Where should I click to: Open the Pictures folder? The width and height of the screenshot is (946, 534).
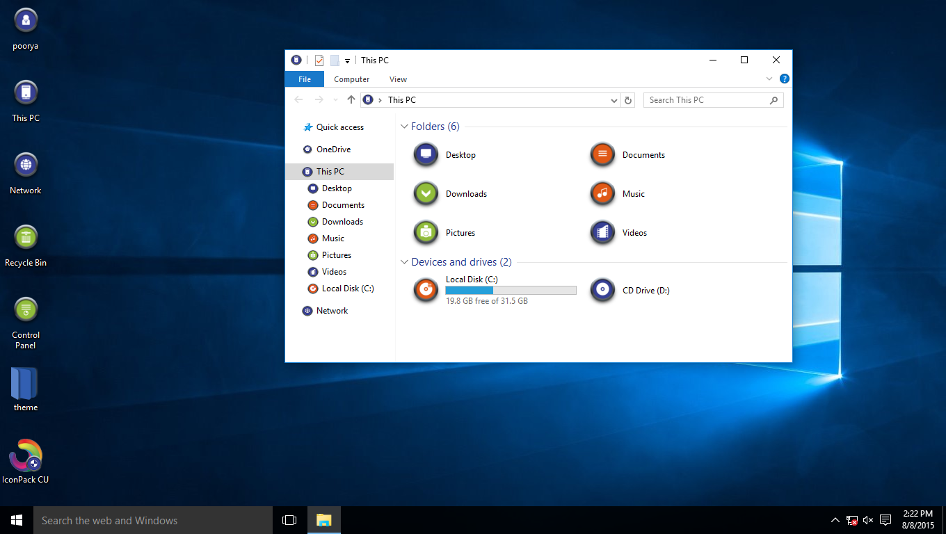(460, 232)
